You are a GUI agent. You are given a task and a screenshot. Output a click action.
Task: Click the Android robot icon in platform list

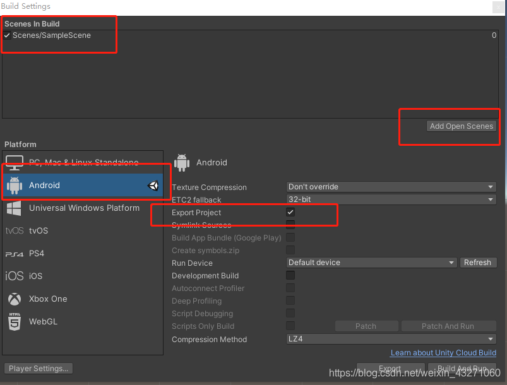tap(15, 185)
